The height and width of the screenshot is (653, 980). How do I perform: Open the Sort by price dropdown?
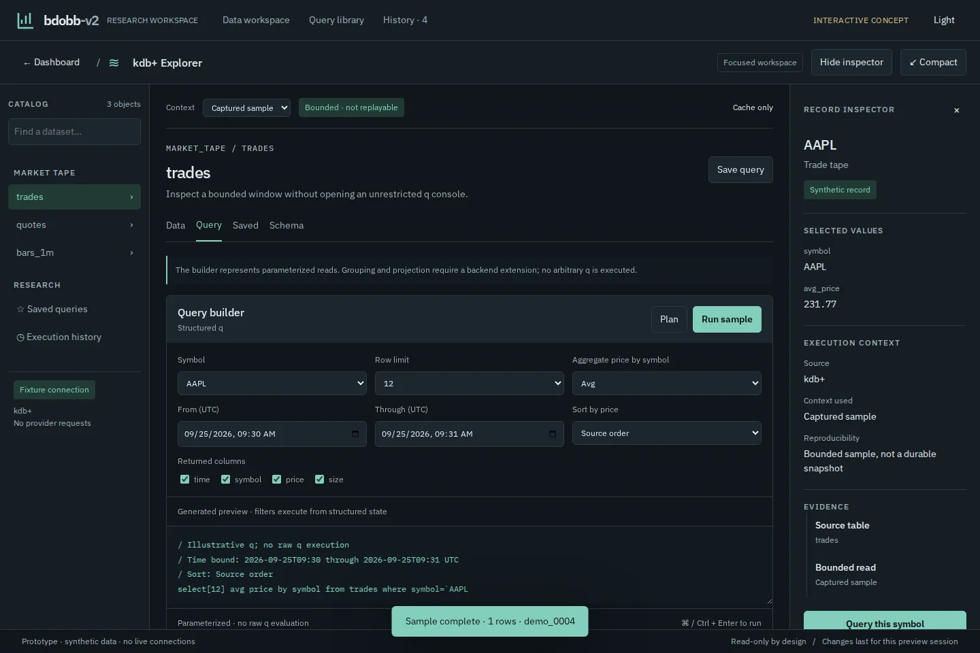click(667, 433)
